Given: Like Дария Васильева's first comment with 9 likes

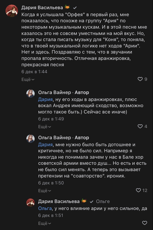Looking at the screenshot, I should point(140,79).
